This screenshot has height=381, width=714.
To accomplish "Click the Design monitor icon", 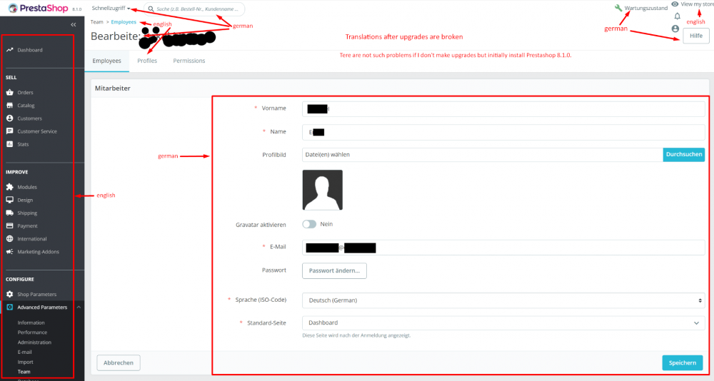I will 9,200.
